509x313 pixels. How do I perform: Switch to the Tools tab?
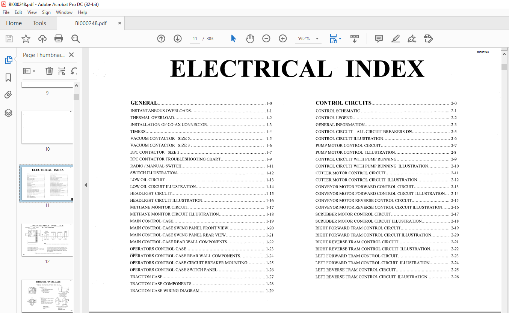tap(39, 23)
